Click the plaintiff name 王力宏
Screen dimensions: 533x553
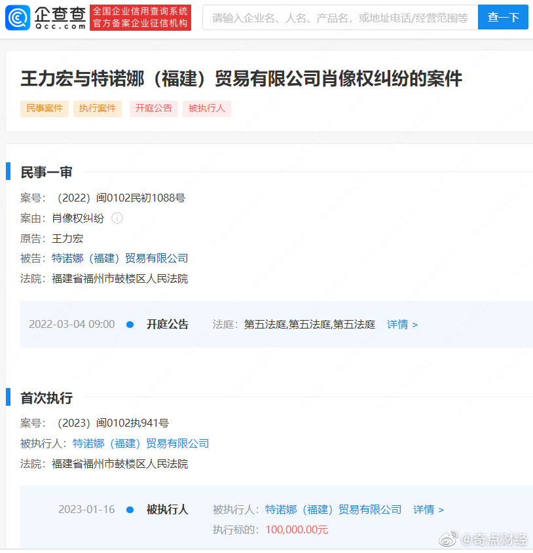point(67,239)
